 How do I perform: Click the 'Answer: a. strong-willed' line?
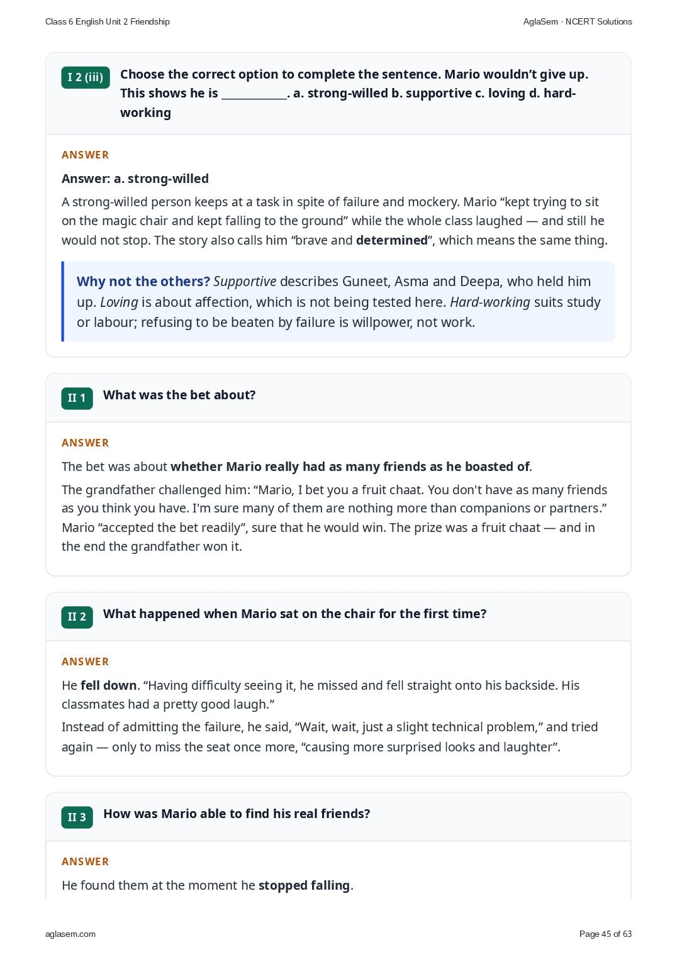135,179
